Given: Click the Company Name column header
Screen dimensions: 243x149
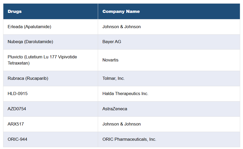Looking at the screenshot, I should (x=121, y=11).
